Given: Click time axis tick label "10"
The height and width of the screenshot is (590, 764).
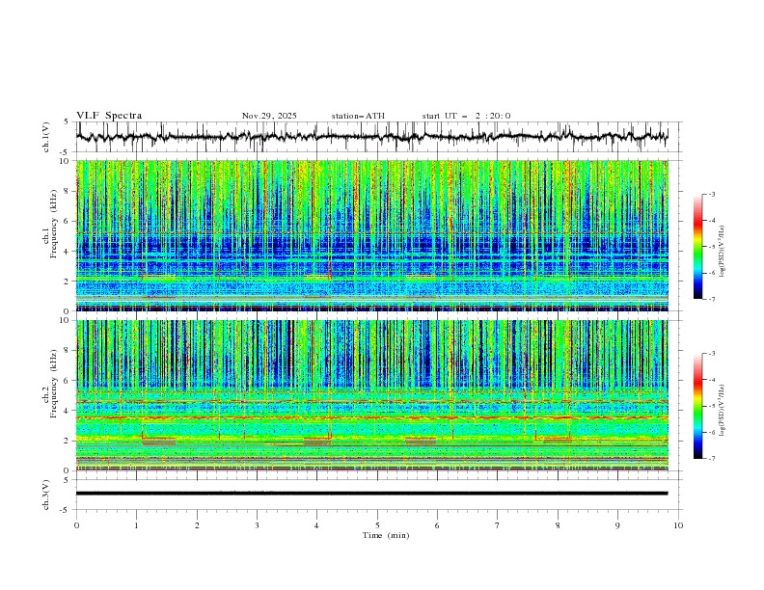Looking at the screenshot, I should coord(678,525).
